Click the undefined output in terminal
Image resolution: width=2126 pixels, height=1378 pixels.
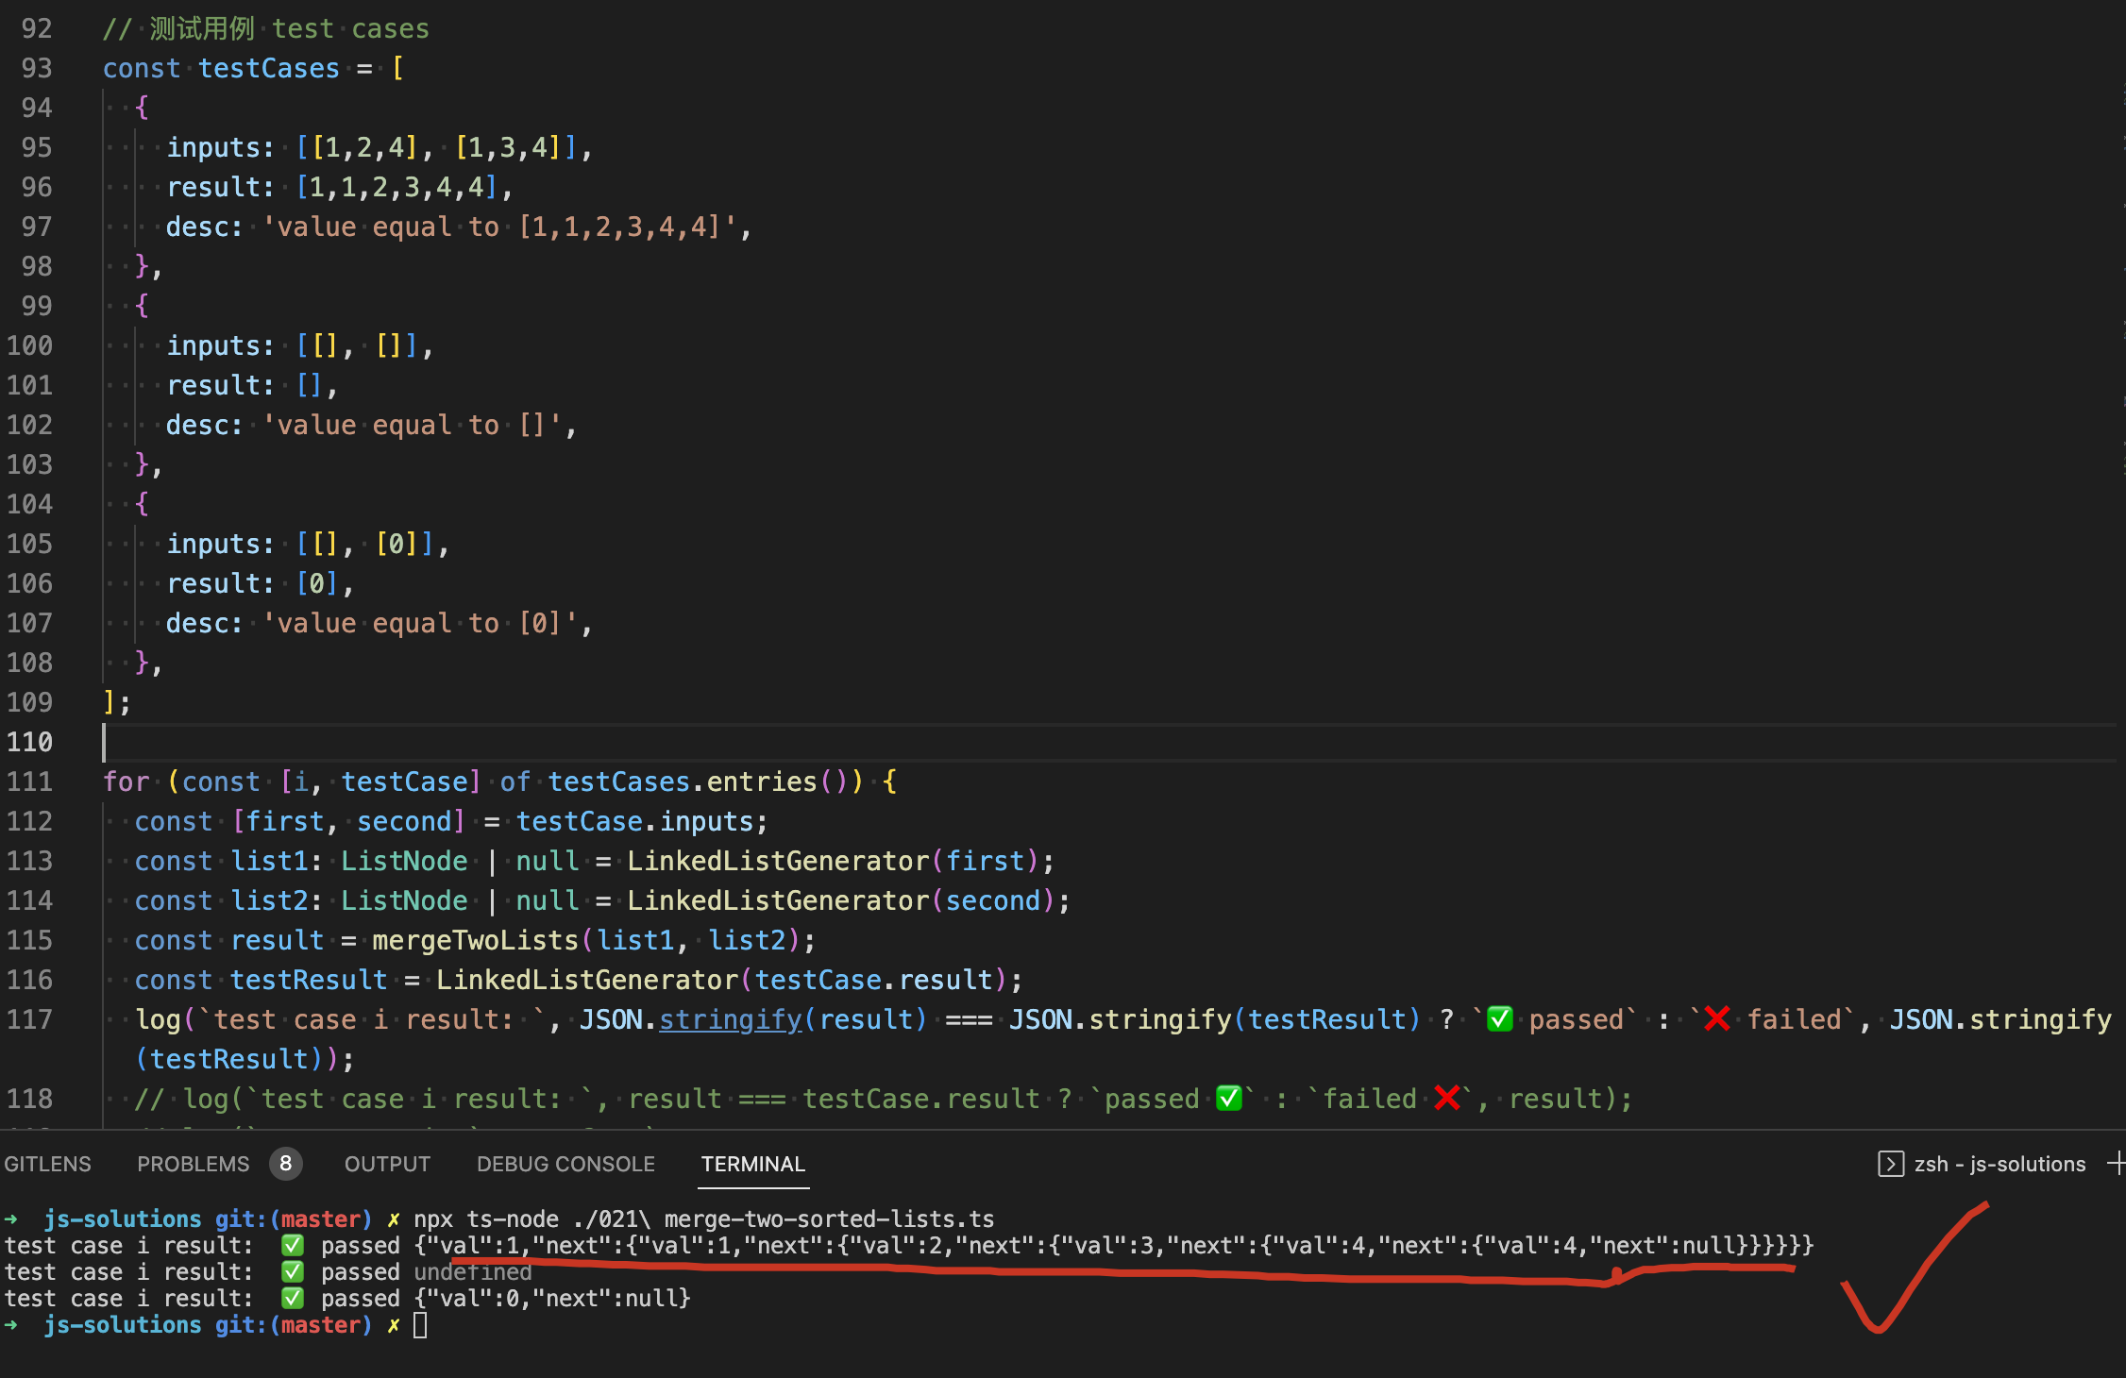point(473,1272)
